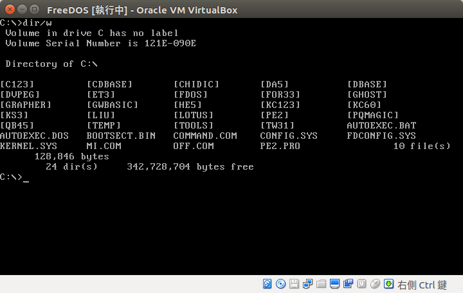
Task: Click the [CDBASE] directory entry
Action: coord(109,84)
